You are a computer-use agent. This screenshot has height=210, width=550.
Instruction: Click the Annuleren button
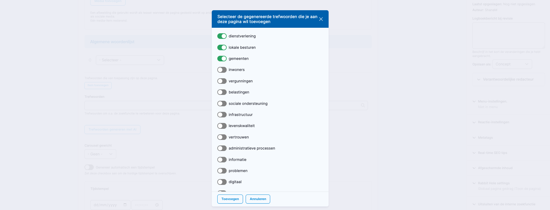pos(258,199)
